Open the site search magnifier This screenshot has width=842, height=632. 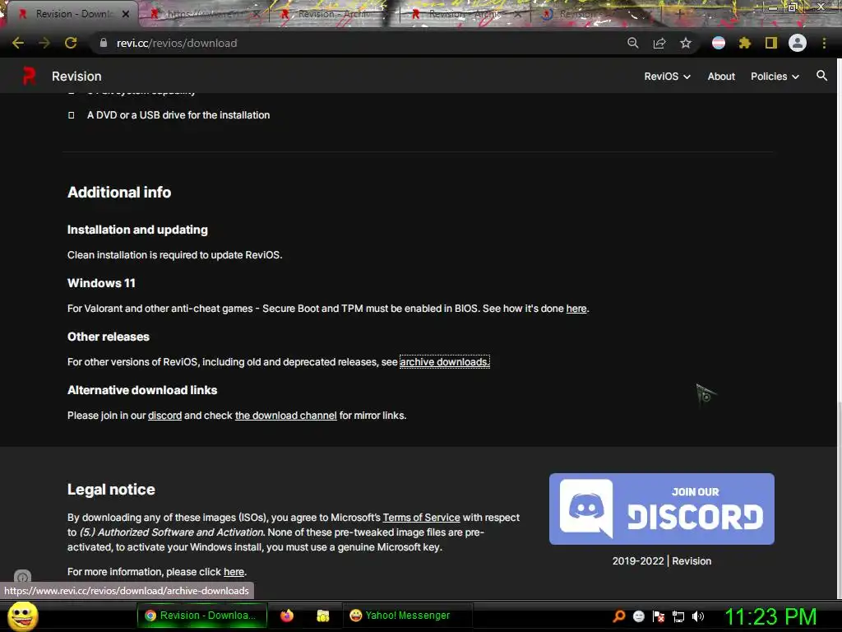821,76
